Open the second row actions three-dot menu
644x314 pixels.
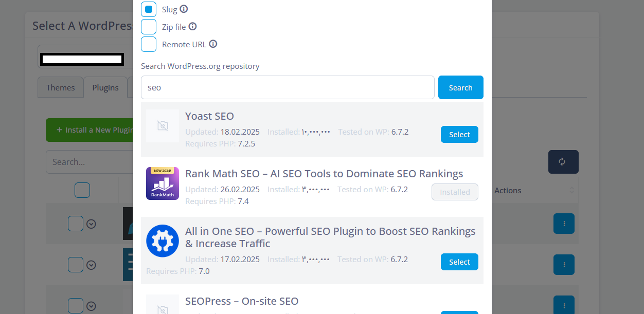pos(564,265)
